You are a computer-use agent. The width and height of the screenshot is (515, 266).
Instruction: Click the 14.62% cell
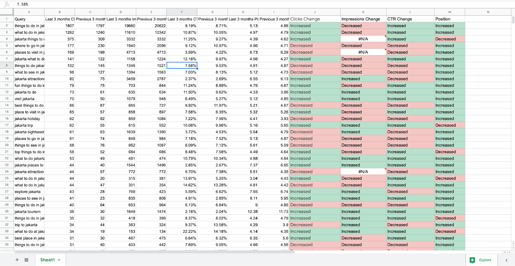tap(182, 185)
